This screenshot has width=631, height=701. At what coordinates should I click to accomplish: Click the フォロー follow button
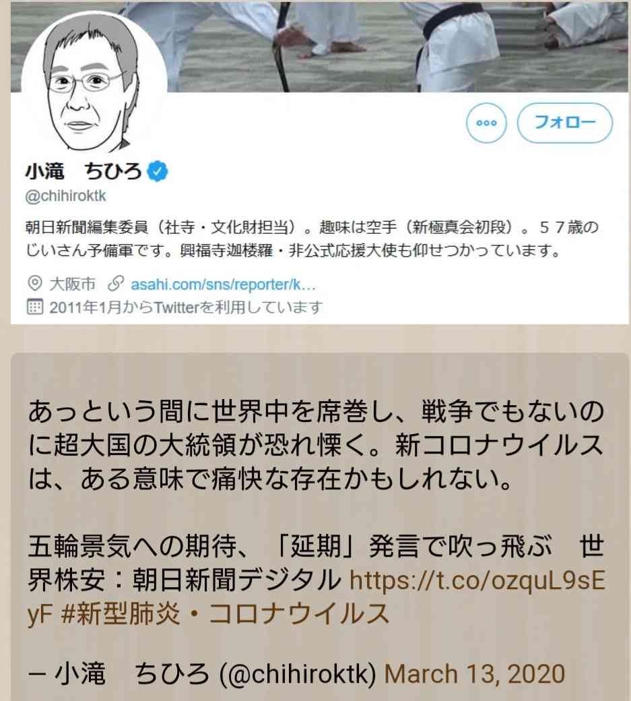(565, 123)
